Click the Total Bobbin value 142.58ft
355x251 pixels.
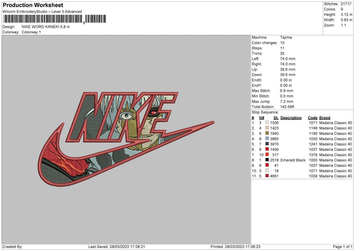point(288,107)
